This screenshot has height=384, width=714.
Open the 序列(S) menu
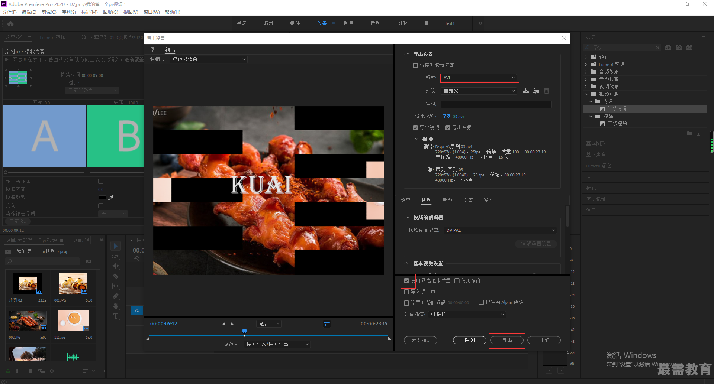(x=69, y=12)
